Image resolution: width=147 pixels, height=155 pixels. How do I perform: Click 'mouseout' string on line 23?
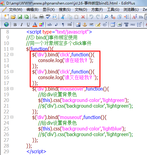click(71, 117)
